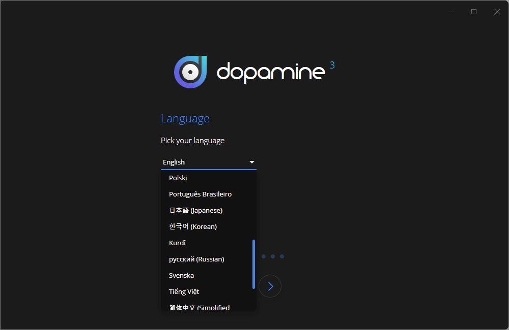Click the Dopamine disc logo icon

point(190,72)
